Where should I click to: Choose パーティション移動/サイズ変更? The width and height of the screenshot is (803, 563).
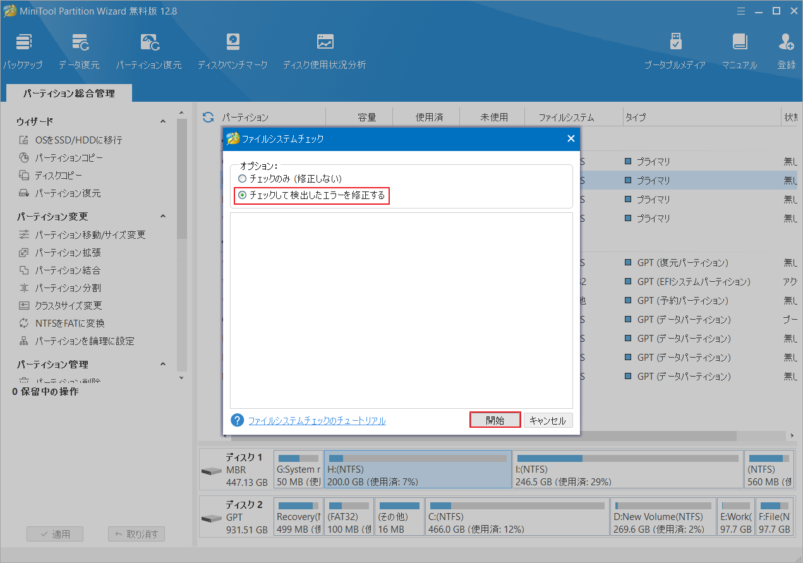[x=82, y=234]
